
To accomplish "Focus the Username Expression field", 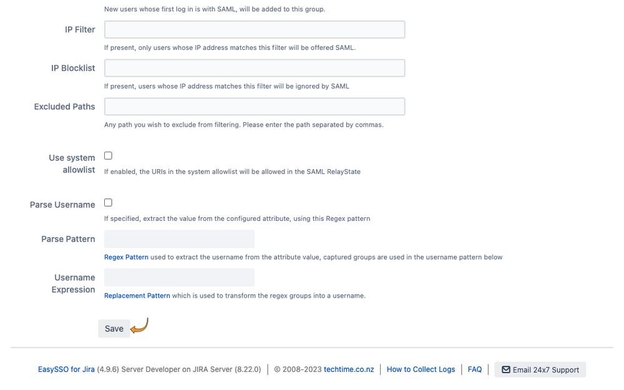I will coord(180,278).
